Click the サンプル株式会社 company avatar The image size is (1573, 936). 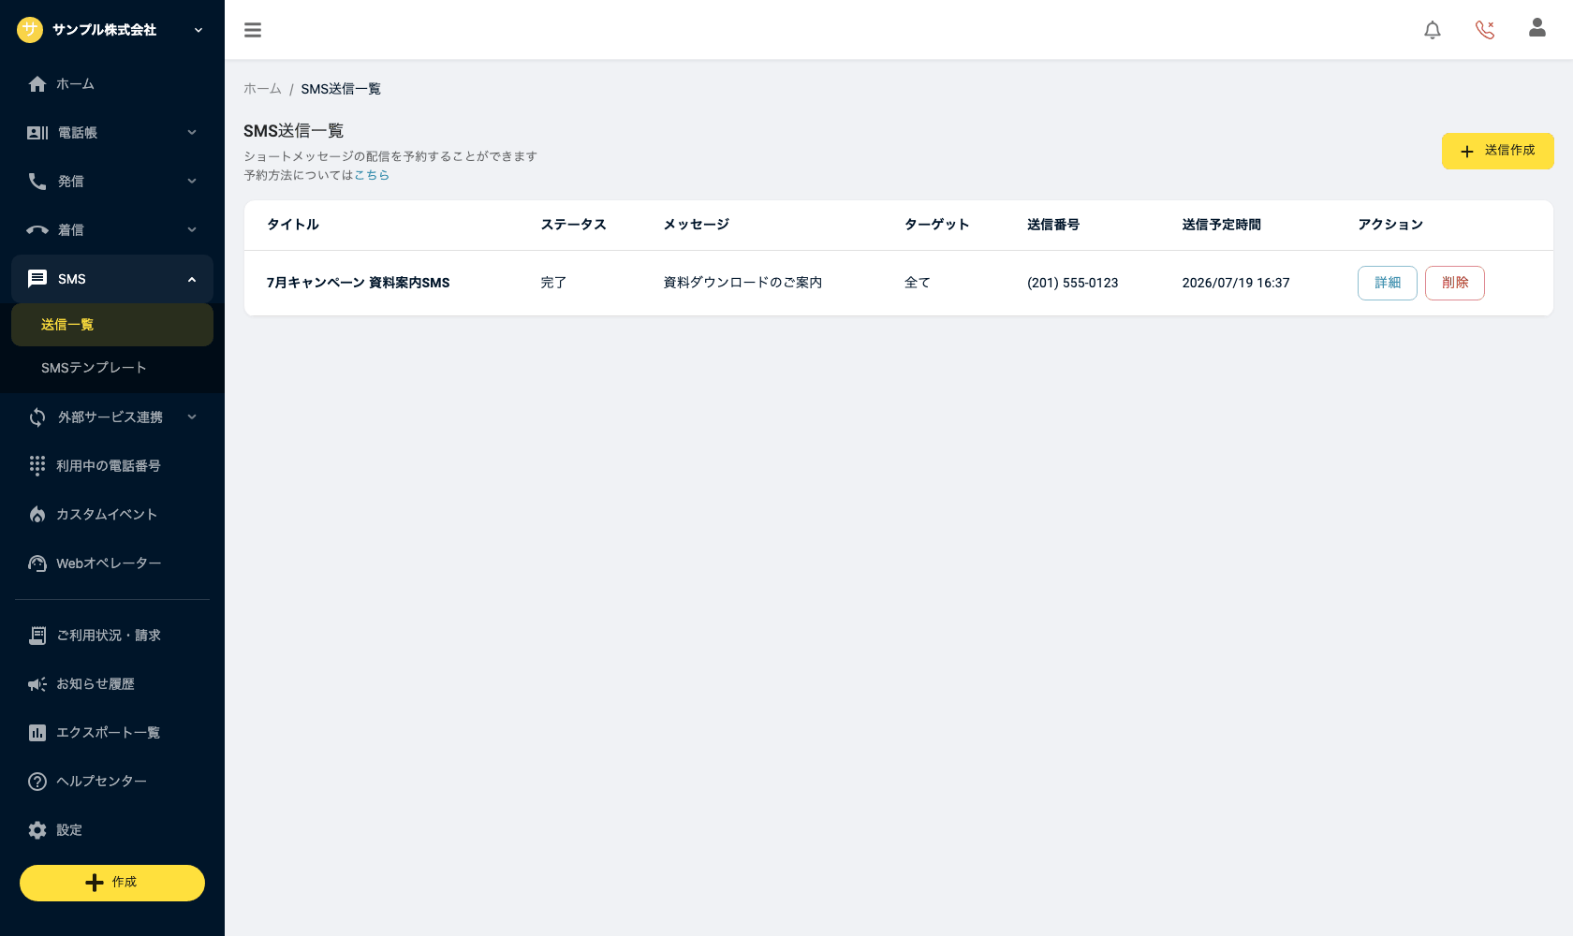30,30
